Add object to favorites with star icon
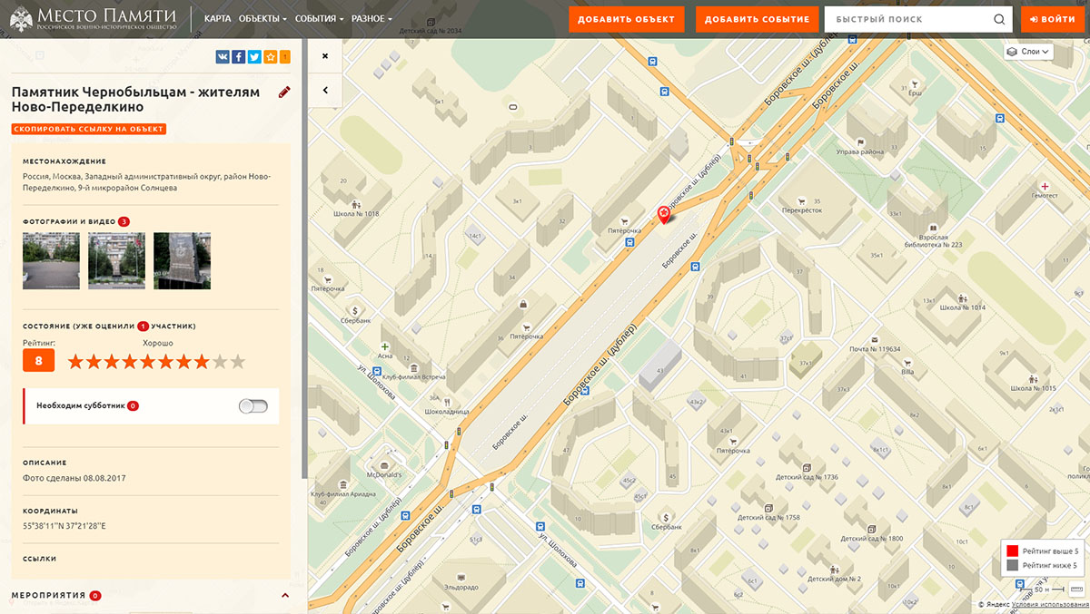1090x614 pixels. click(x=270, y=57)
